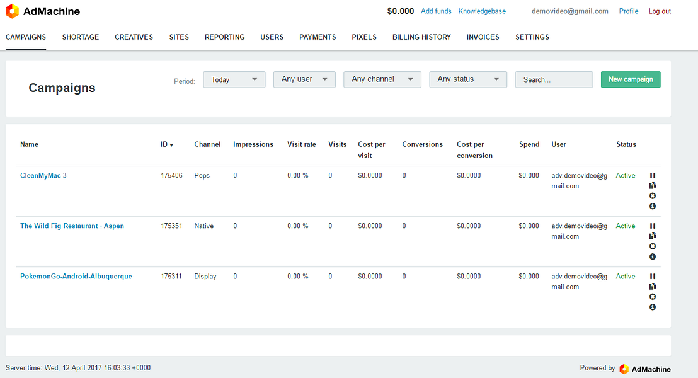698x378 pixels.
Task: Toggle the ID column sort order
Action: tap(166, 144)
